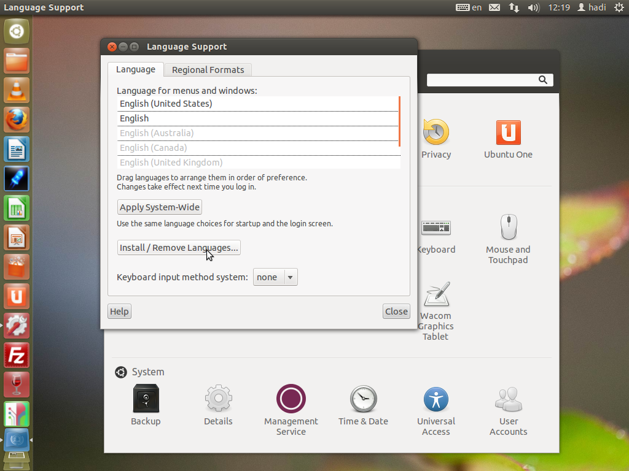The width and height of the screenshot is (629, 471).
Task: Open the Management Service icon
Action: coord(291,399)
